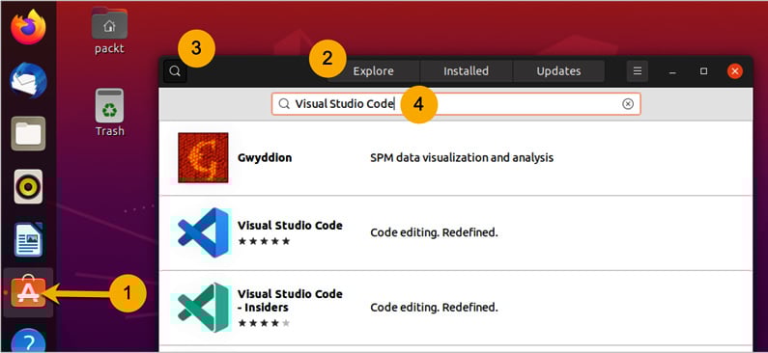Open Visual Studio Code - Insiders result
768x353 pixels.
[456, 308]
